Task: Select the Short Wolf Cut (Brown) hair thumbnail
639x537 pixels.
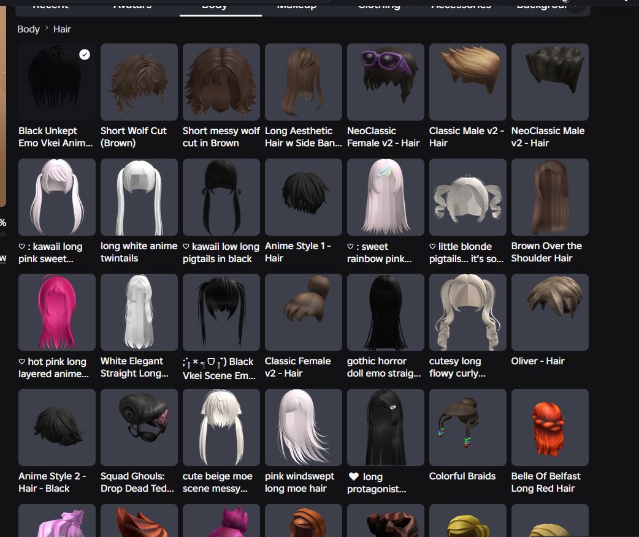Action: tap(139, 82)
